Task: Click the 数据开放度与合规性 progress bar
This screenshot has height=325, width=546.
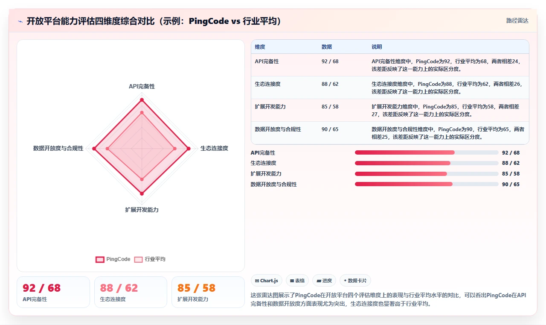Action: click(427, 184)
